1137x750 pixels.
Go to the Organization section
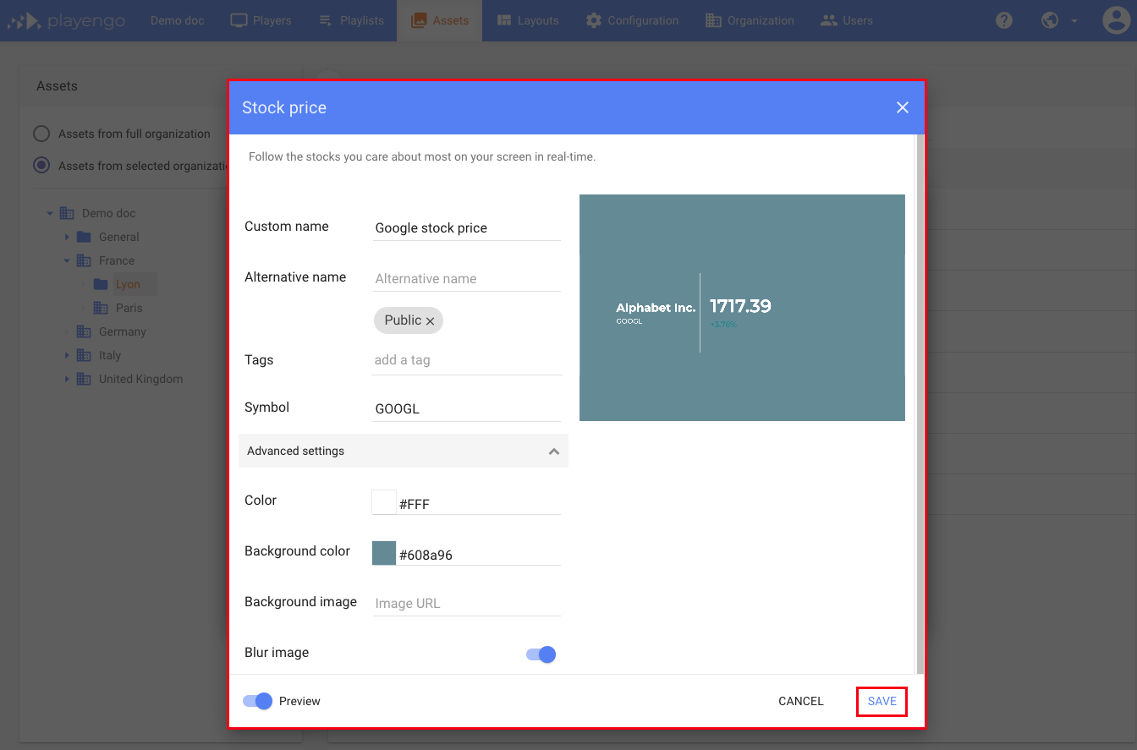click(750, 20)
